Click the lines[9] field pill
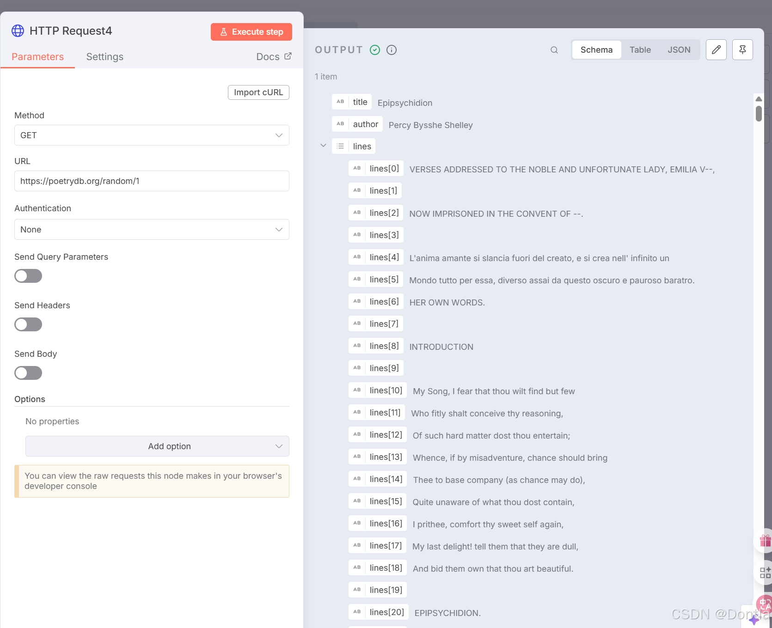The image size is (772, 628). [376, 368]
